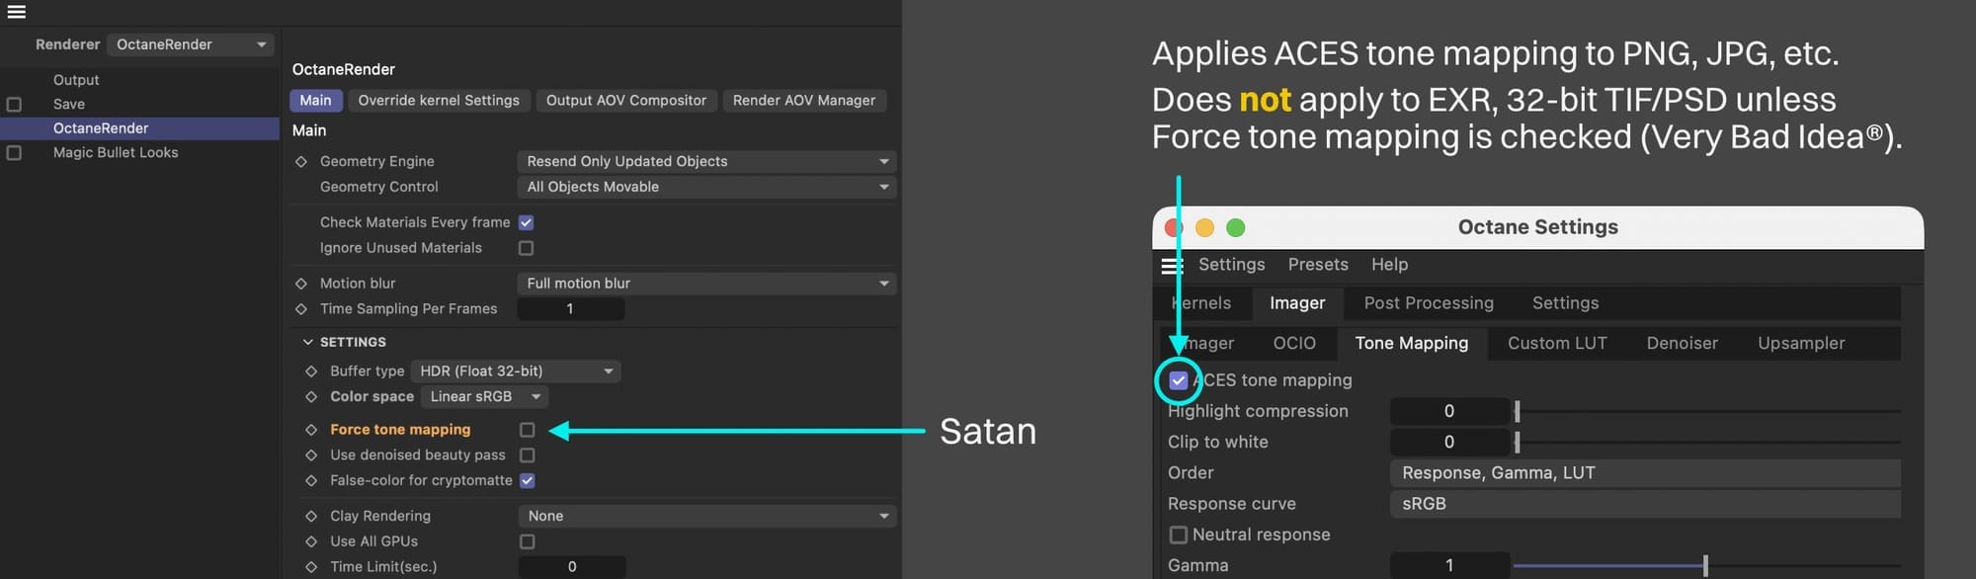Click the Time Limit(sec.) value field
Image resolution: width=1976 pixels, height=579 pixels.
[x=572, y=567]
